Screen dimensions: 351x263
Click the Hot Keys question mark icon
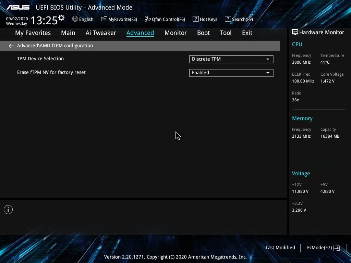tap(195, 19)
